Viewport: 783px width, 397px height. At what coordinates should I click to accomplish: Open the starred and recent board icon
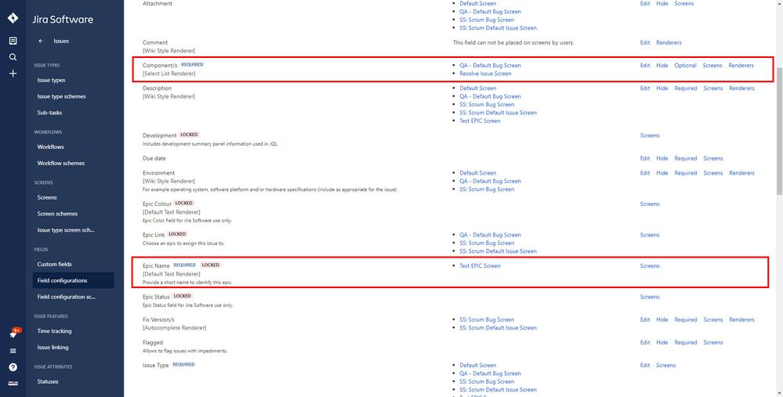[x=13, y=41]
